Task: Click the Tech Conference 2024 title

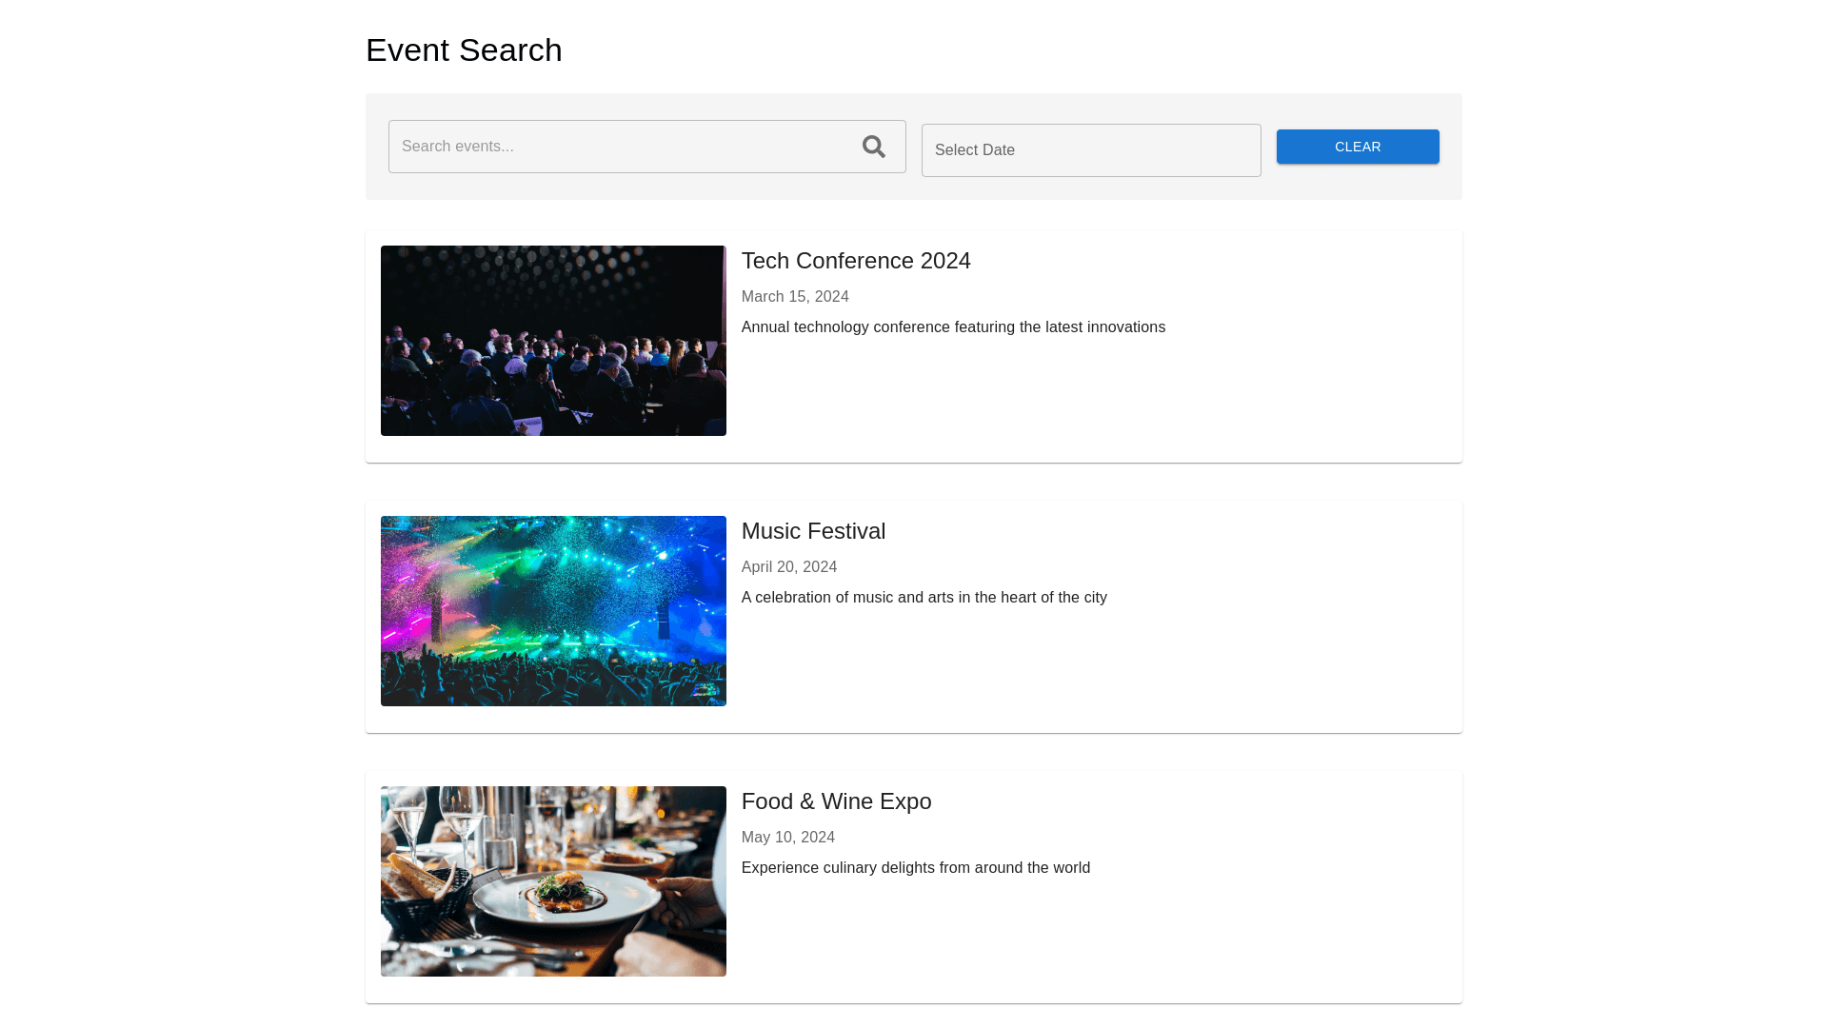Action: 855,261
